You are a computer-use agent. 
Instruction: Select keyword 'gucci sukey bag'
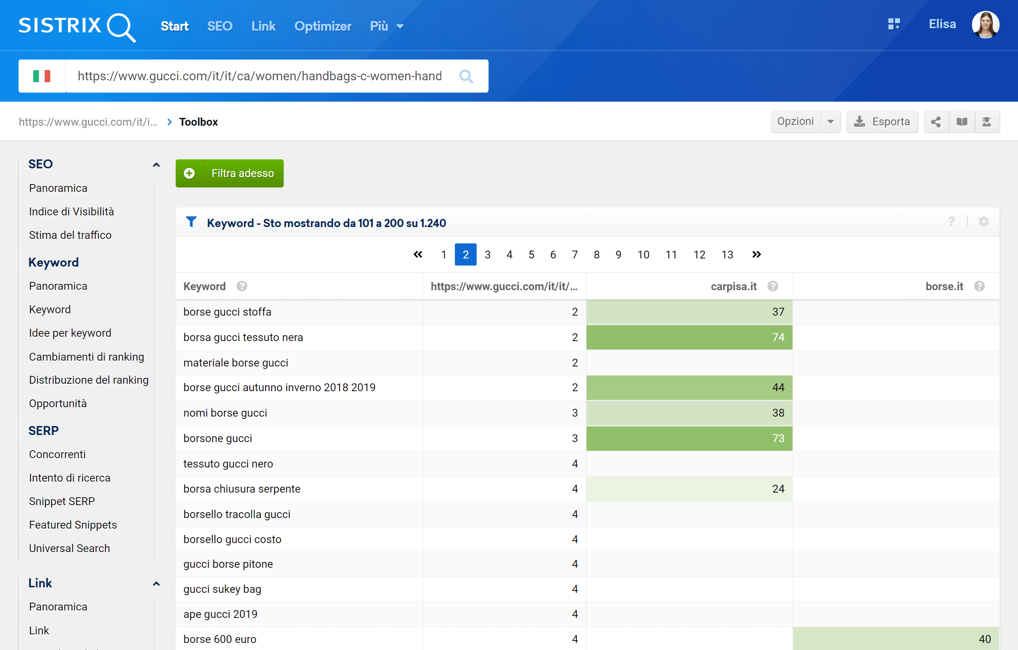pyautogui.click(x=222, y=590)
